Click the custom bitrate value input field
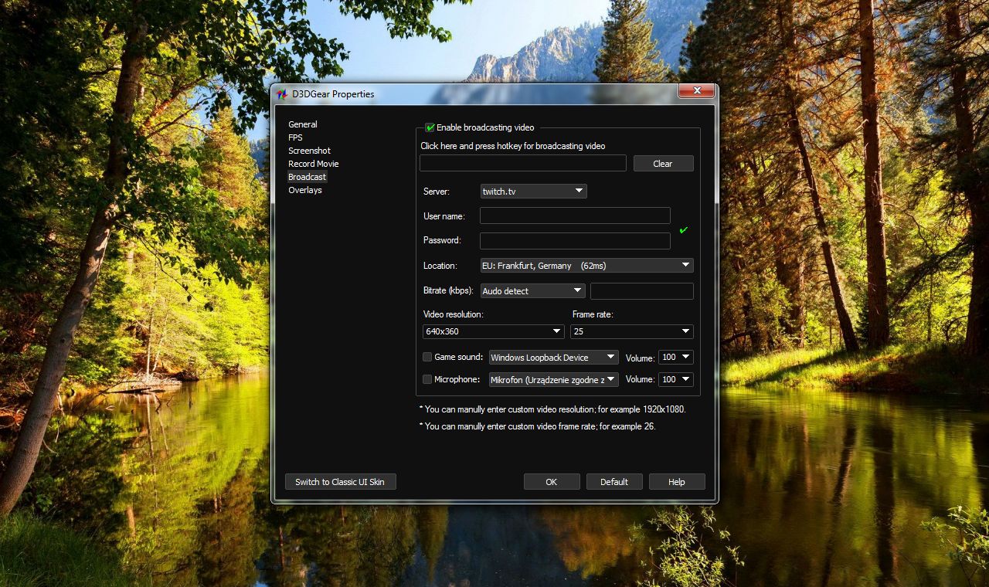The image size is (989, 587). (642, 291)
